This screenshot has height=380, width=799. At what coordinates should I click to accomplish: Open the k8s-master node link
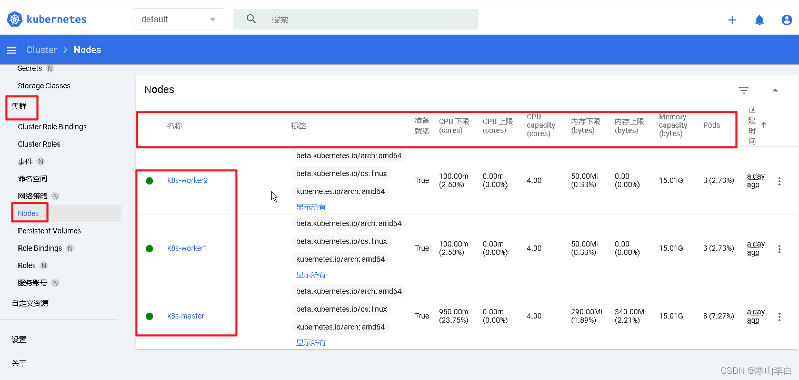tap(186, 316)
